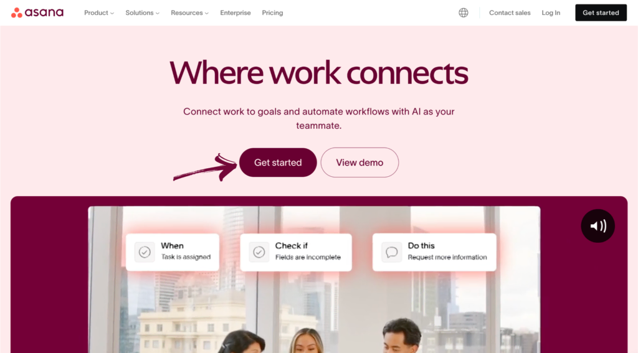Screen dimensions: 638x353
Task: Click the View demo button
Action: click(359, 162)
